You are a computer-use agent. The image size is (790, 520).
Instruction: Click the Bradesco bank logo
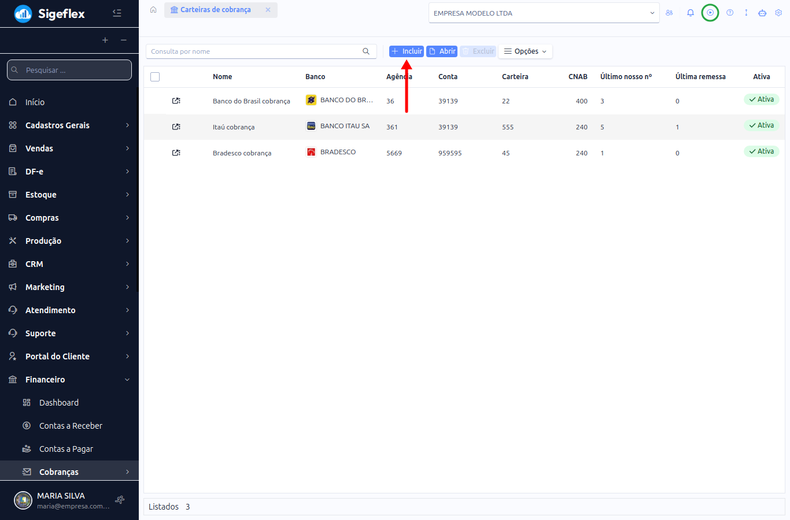(311, 152)
